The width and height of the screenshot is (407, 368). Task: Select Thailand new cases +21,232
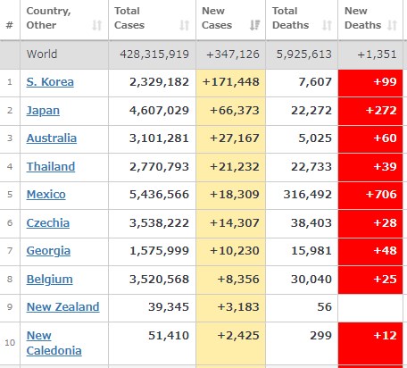click(x=235, y=167)
